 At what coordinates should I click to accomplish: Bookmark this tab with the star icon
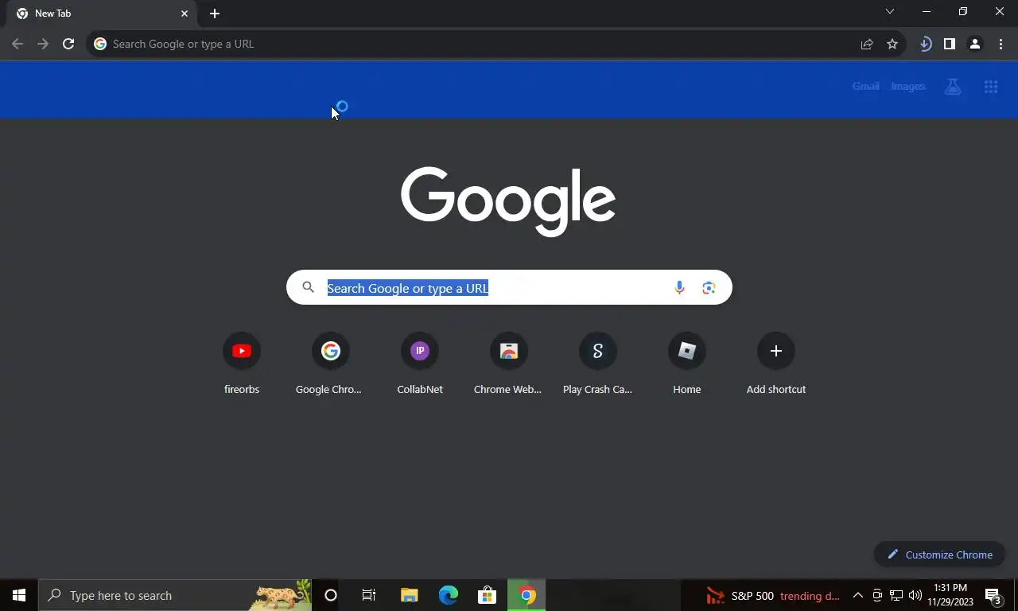coord(892,44)
